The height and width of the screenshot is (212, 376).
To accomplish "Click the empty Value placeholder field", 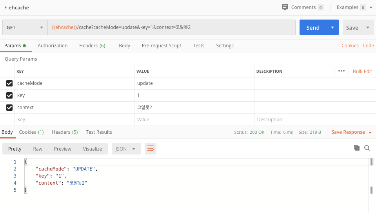I will click(x=194, y=119).
